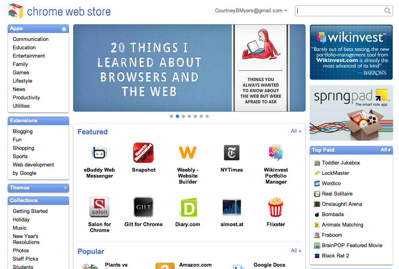Open the Web development extensions category
This screenshot has width=399, height=269.
coord(33,165)
